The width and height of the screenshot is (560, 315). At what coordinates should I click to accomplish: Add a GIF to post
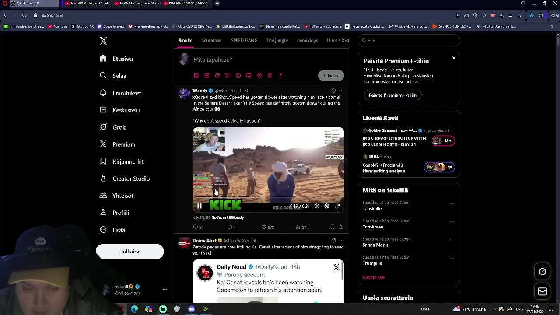[x=207, y=76]
